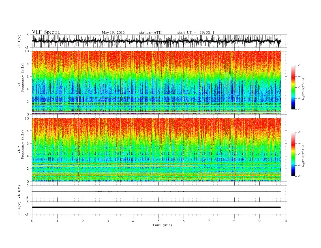Click the ch.2 spectrogram color bar
The image size is (321, 248).
[x=293, y=154]
